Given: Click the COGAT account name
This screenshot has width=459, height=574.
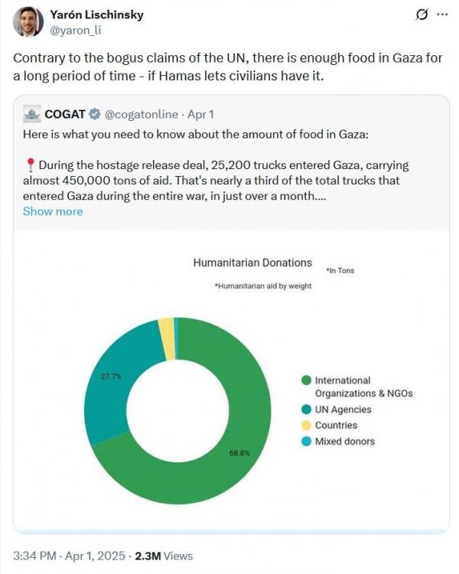Looking at the screenshot, I should pyautogui.click(x=65, y=114).
